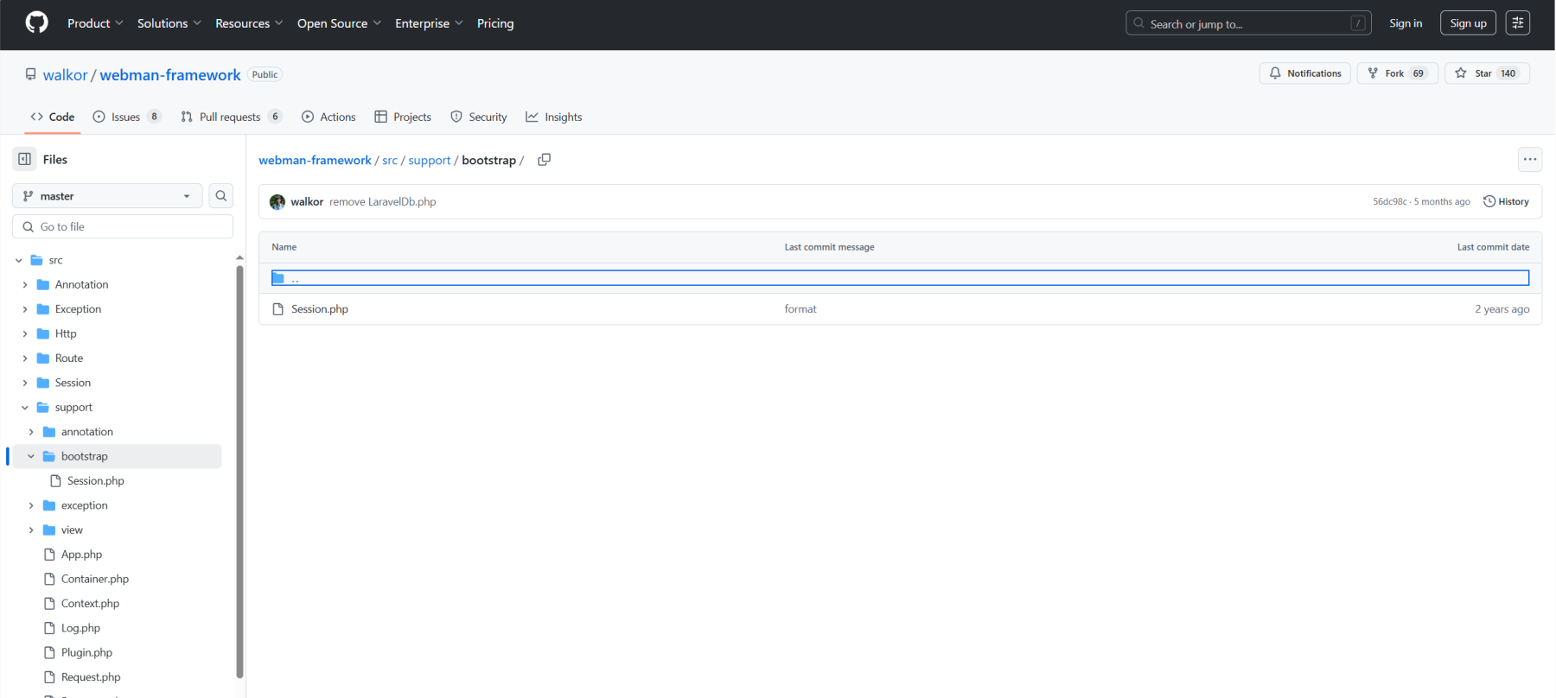
Task: Open the 'remove LaravelDb.php' commit message
Action: click(x=382, y=202)
